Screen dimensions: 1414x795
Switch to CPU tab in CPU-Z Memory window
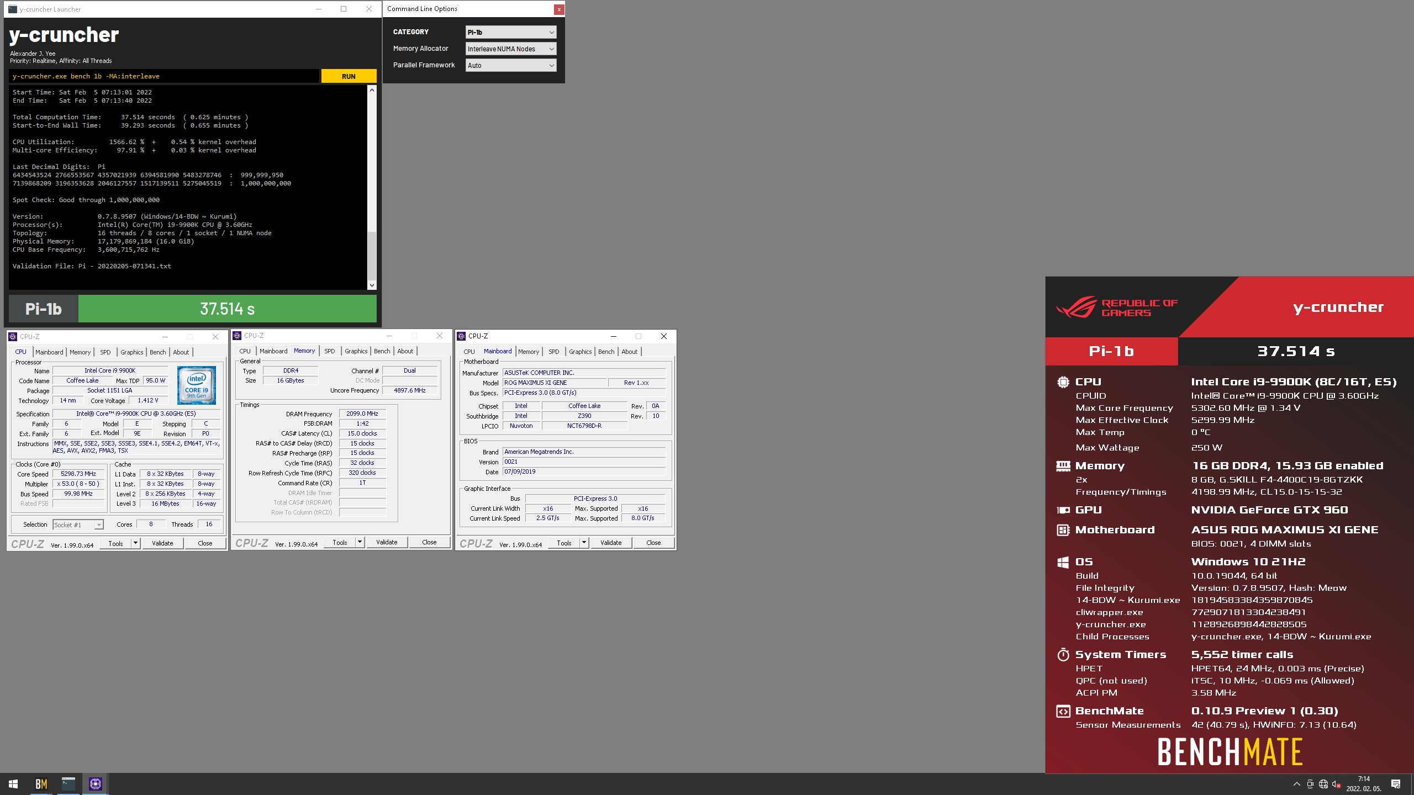[x=245, y=351]
